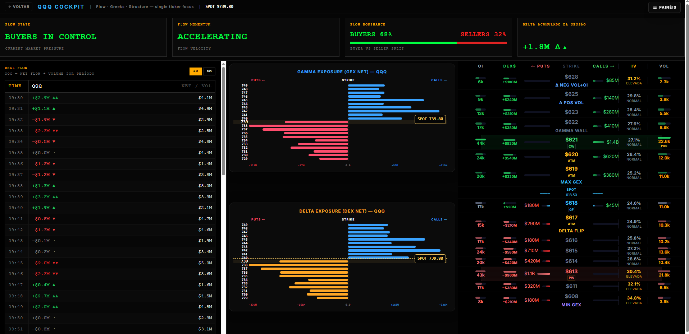689x334 pixels.
Task: Click the -$960M DEX value at $613
Action: coord(510,275)
